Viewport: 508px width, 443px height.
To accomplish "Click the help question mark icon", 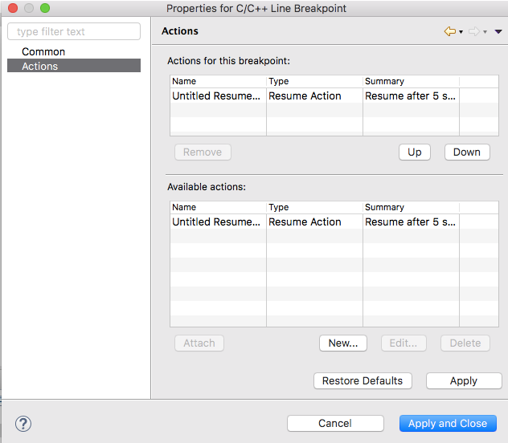I will pyautogui.click(x=23, y=423).
